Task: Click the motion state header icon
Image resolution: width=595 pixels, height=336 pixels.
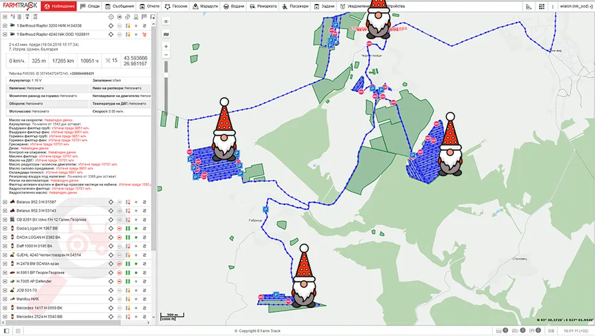Action: pyautogui.click(x=120, y=17)
